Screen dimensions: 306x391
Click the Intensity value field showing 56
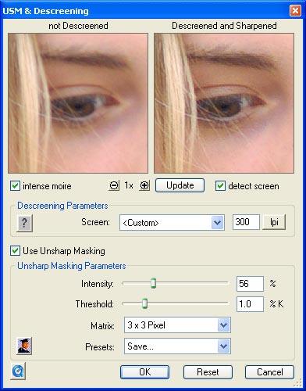pyautogui.click(x=250, y=284)
